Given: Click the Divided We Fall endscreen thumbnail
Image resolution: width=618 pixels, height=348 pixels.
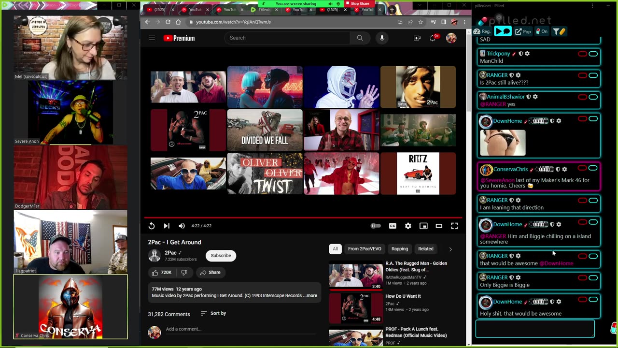Looking at the screenshot, I should coord(265,130).
